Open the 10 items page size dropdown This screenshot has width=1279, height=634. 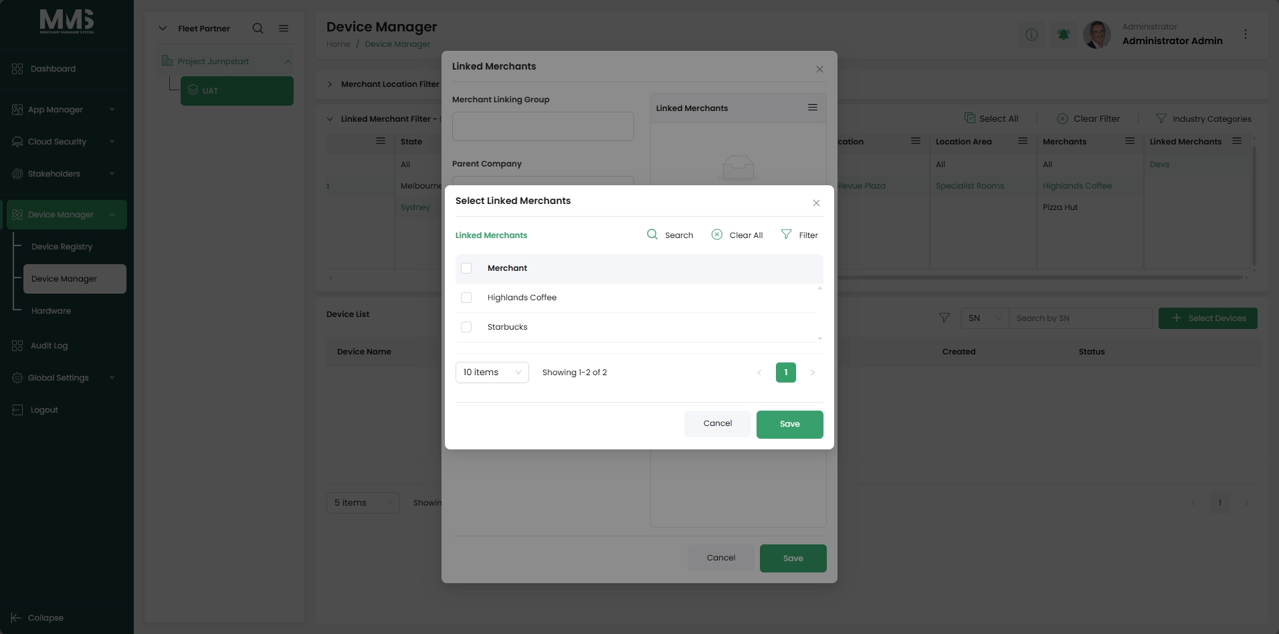pyautogui.click(x=492, y=373)
